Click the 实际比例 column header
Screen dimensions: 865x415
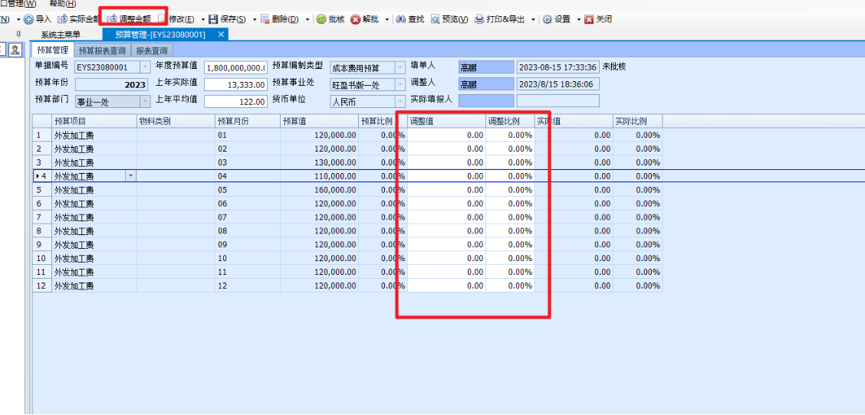tap(637, 121)
